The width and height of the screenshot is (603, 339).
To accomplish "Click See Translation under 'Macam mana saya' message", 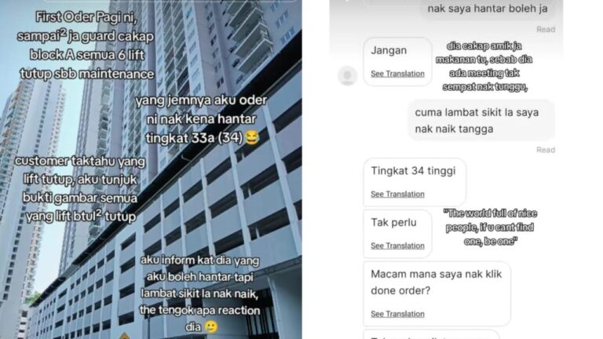I will click(397, 314).
